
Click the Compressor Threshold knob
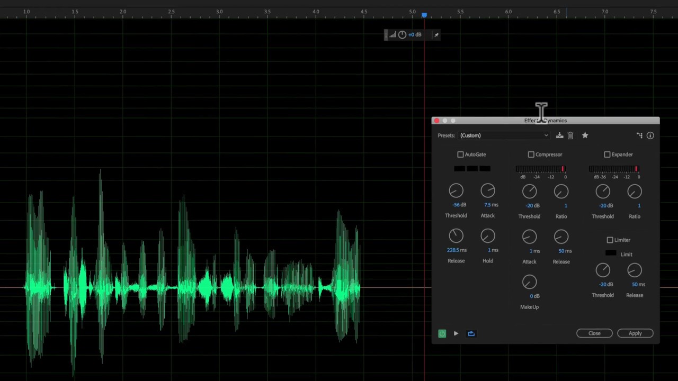pos(529,192)
